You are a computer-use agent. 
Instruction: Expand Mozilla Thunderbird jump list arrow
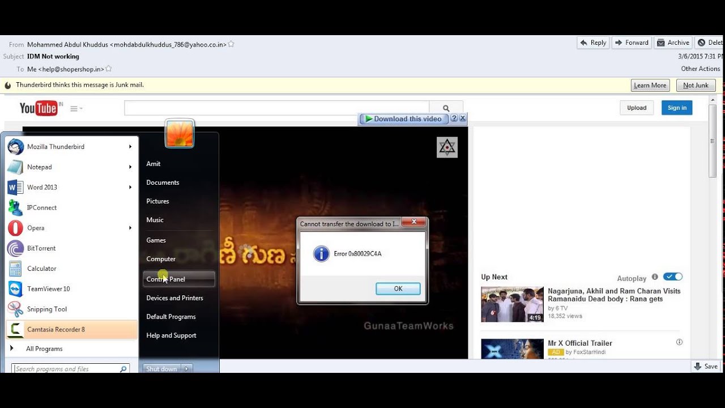(x=130, y=147)
